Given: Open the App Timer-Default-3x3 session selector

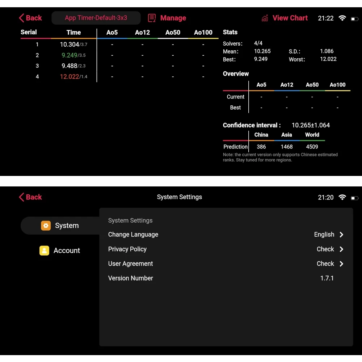Looking at the screenshot, I should click(96, 18).
